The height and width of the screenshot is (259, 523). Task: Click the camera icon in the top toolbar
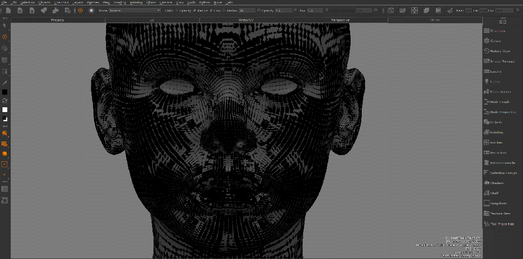402,11
